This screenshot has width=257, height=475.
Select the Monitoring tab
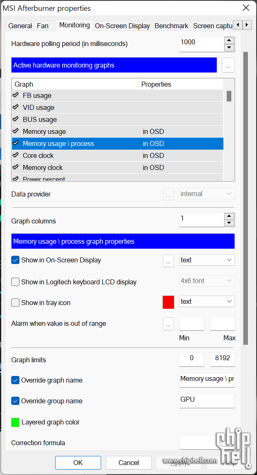pos(75,25)
